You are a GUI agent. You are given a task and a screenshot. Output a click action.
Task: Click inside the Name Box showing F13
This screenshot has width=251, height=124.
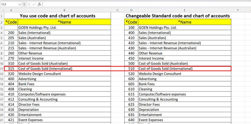(9, 5)
